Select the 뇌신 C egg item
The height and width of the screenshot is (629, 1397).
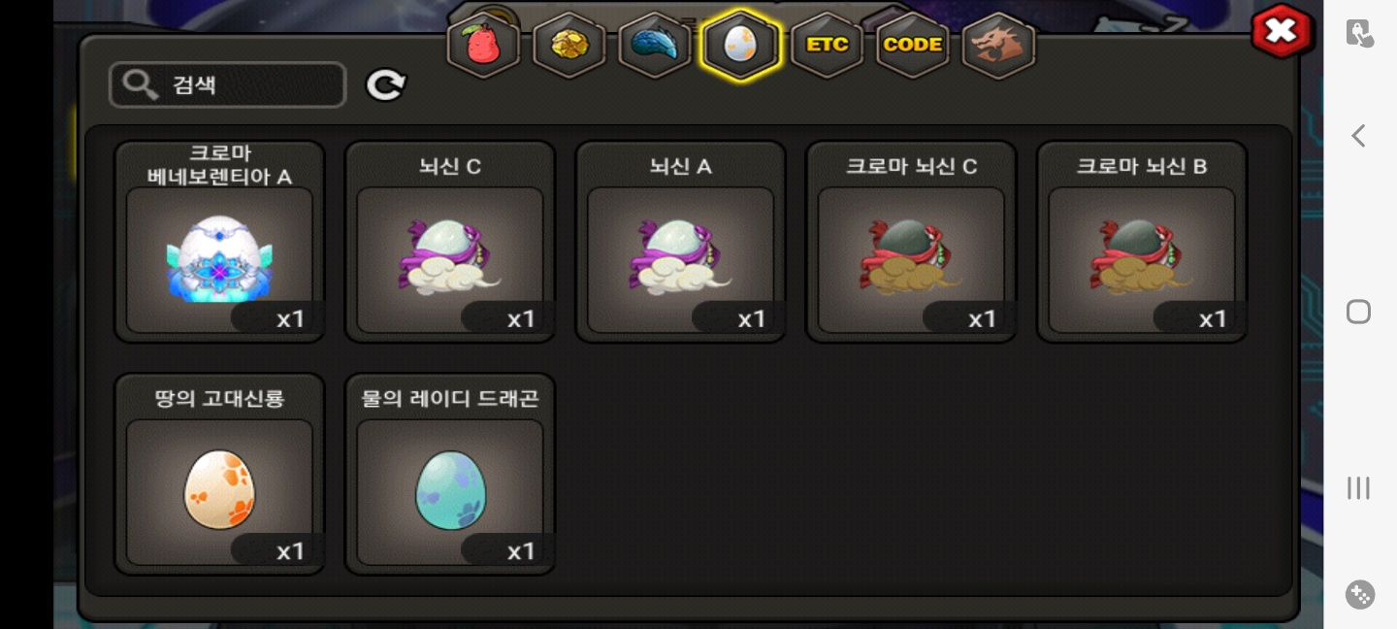pos(450,242)
